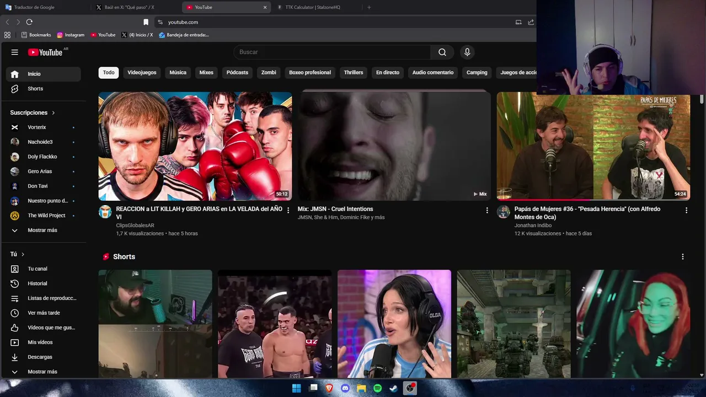Open Steam from the taskbar

pyautogui.click(x=393, y=388)
